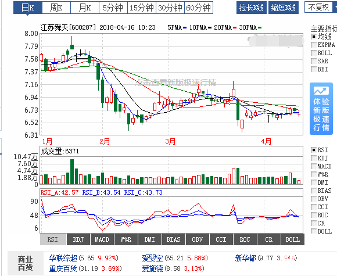
Task: Click the 3月 date axis label
Action: point(170,141)
